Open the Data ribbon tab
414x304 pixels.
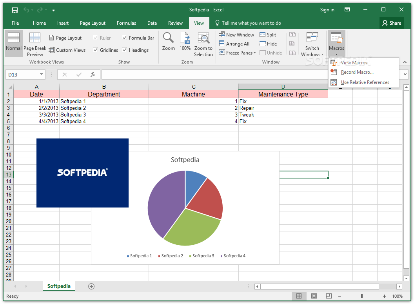coord(152,23)
